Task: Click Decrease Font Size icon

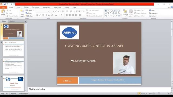Action: pos(58,11)
